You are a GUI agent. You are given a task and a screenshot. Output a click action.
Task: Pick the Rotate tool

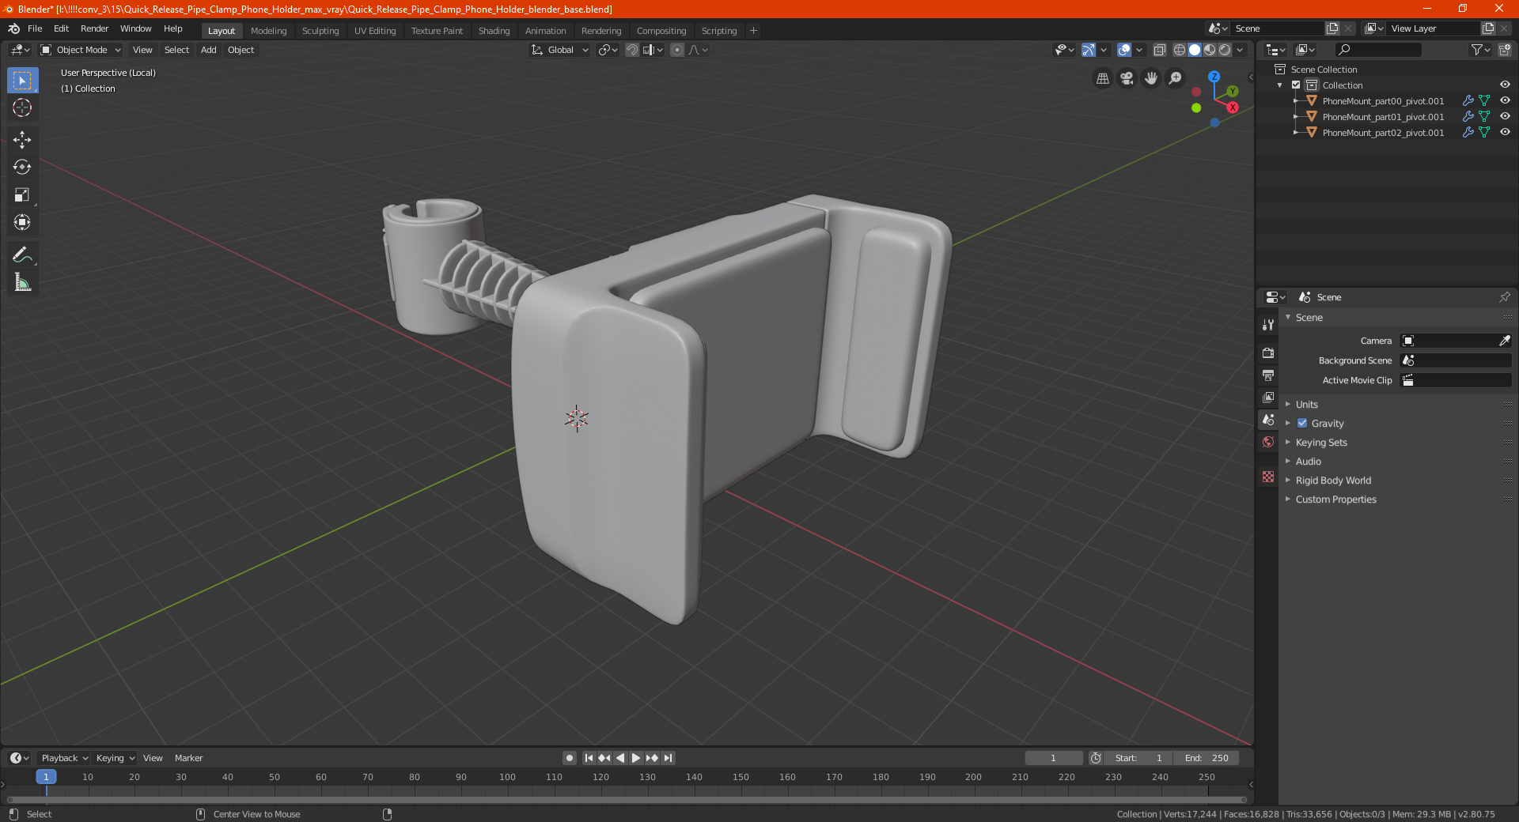[22, 167]
